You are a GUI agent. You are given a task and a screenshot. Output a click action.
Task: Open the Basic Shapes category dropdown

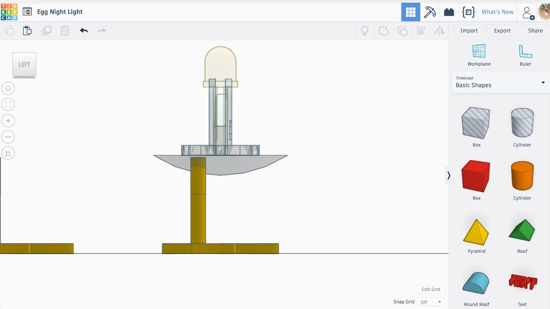(x=500, y=82)
